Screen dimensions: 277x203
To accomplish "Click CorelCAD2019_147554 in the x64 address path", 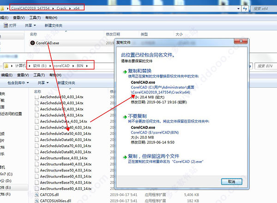I will (30, 8).
